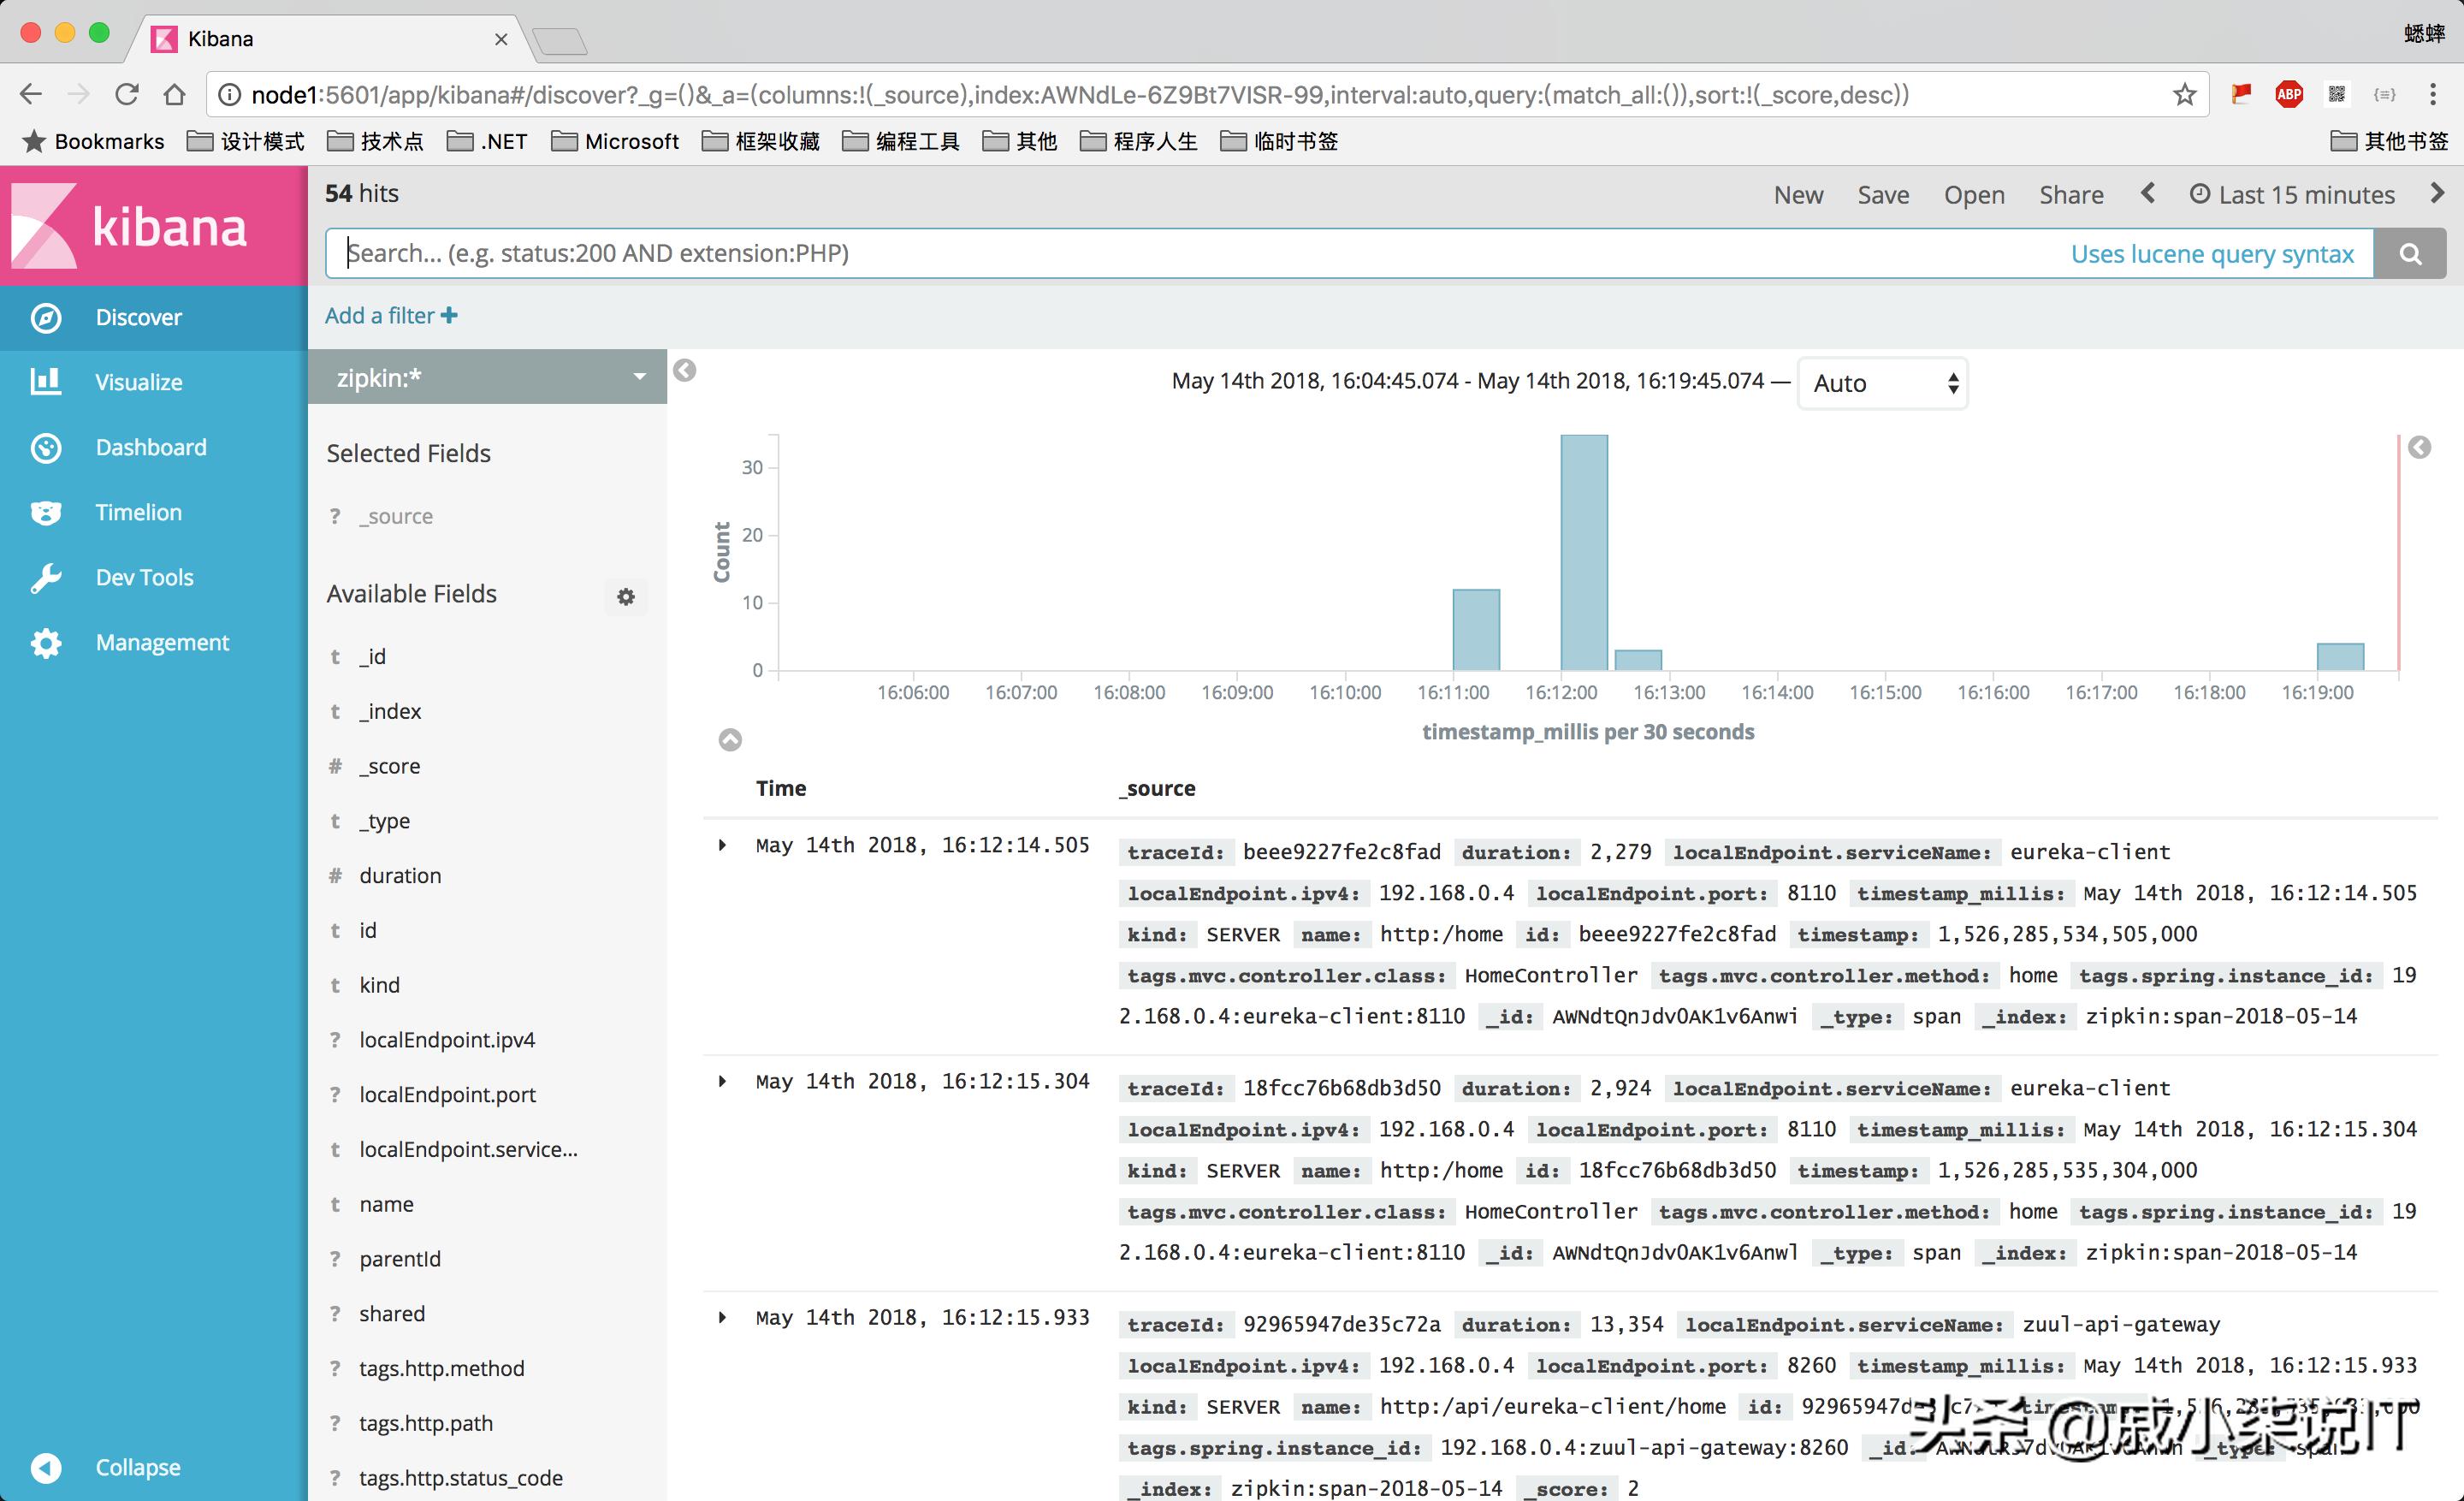Open Available Fields settings gear

tap(626, 596)
